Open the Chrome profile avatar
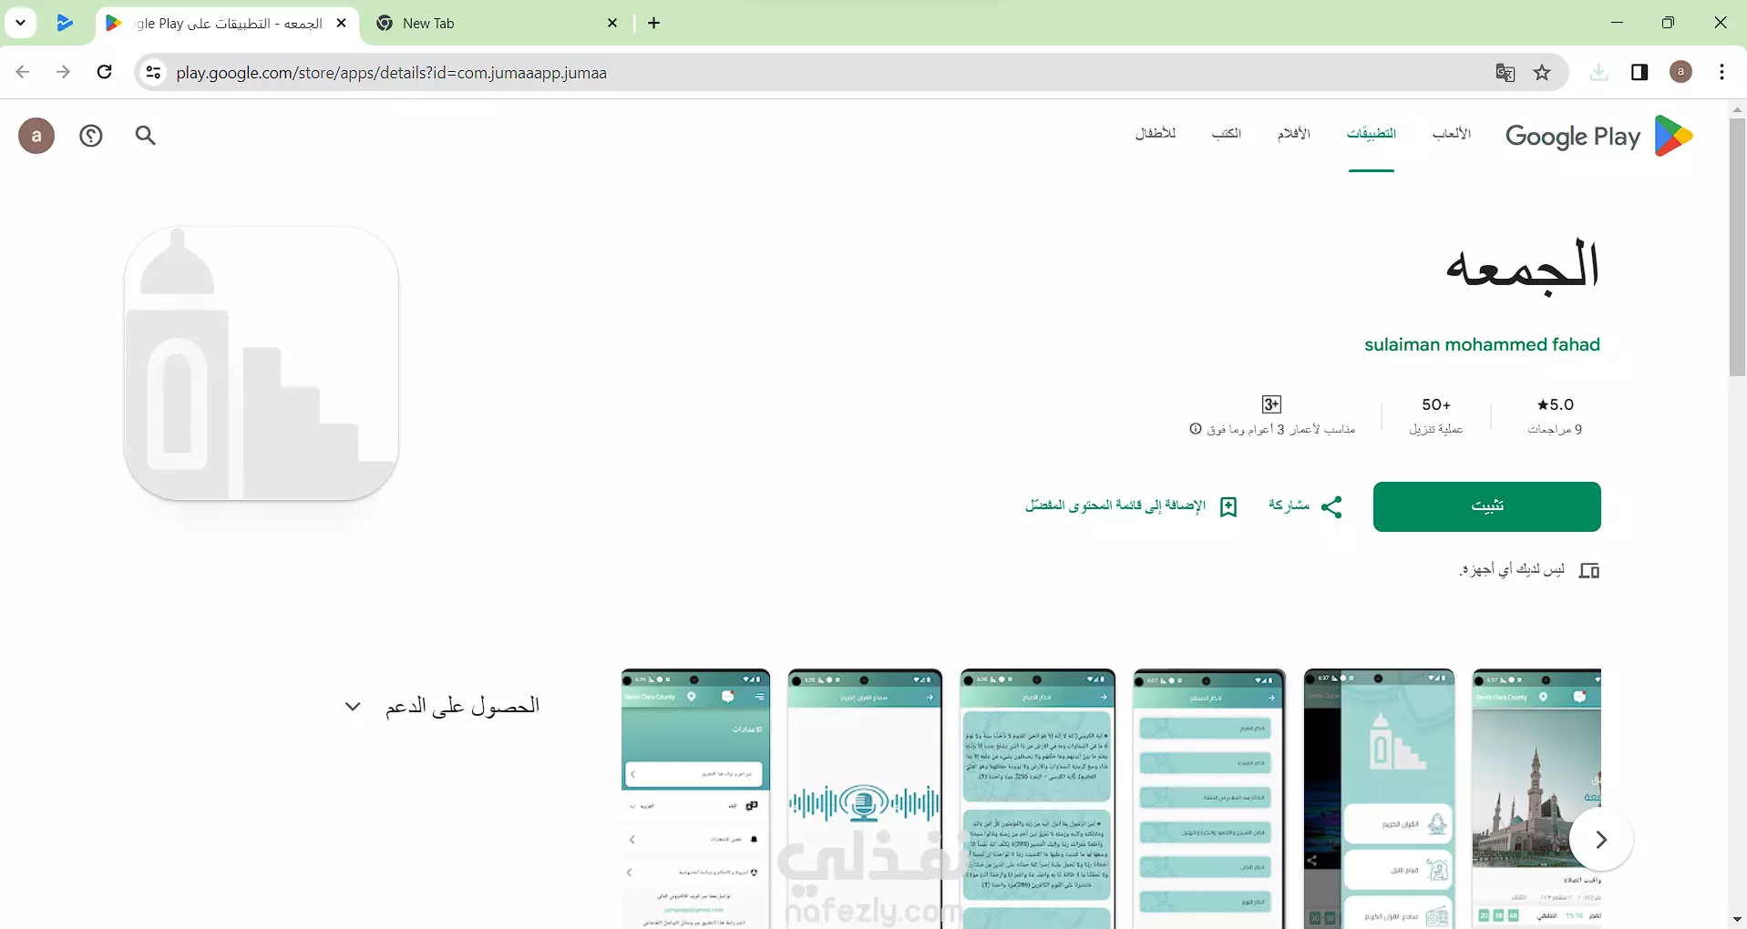Screen dimensions: 1747x929 pyautogui.click(x=1681, y=73)
